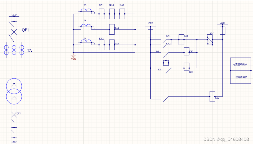Image resolution: width=253 pixels, height=144 pixels.
Task: Click the KA2 contact label in control circuit
Action: [x=168, y=44]
